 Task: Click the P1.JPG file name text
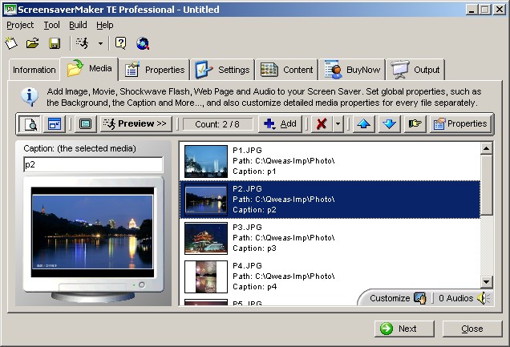247,151
